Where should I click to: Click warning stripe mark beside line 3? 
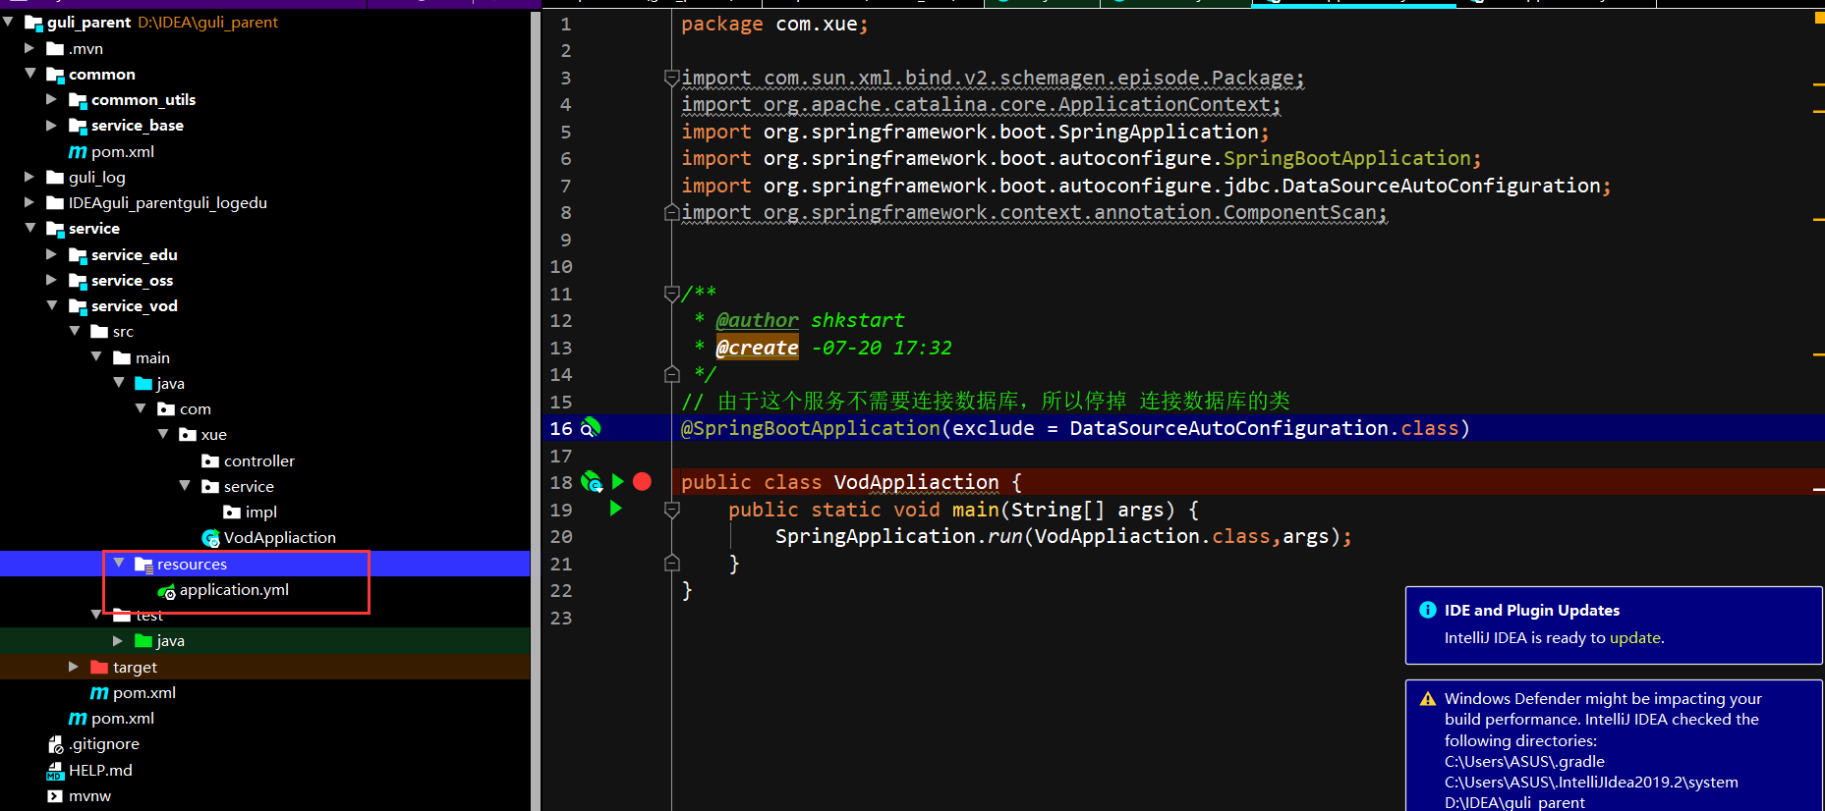pos(1818,84)
